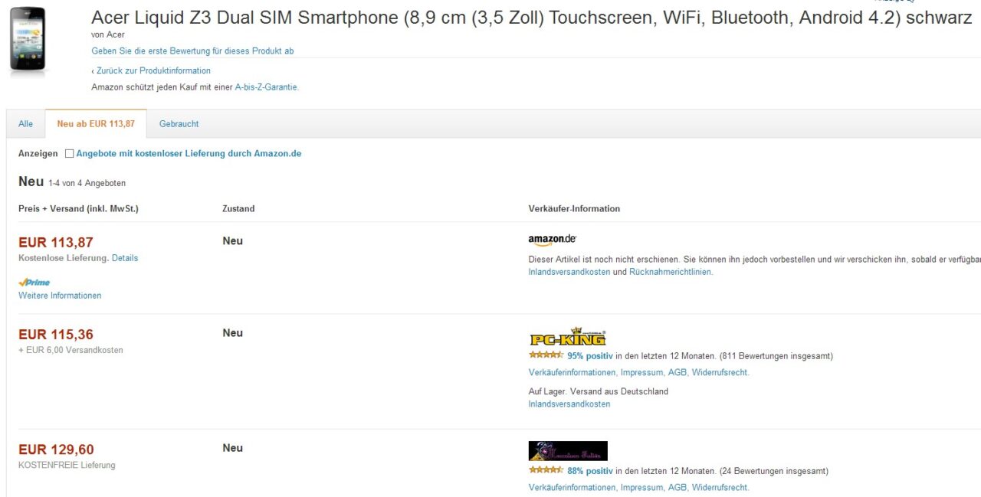
Task: Open the PC-King Impressum link
Action: click(x=641, y=373)
